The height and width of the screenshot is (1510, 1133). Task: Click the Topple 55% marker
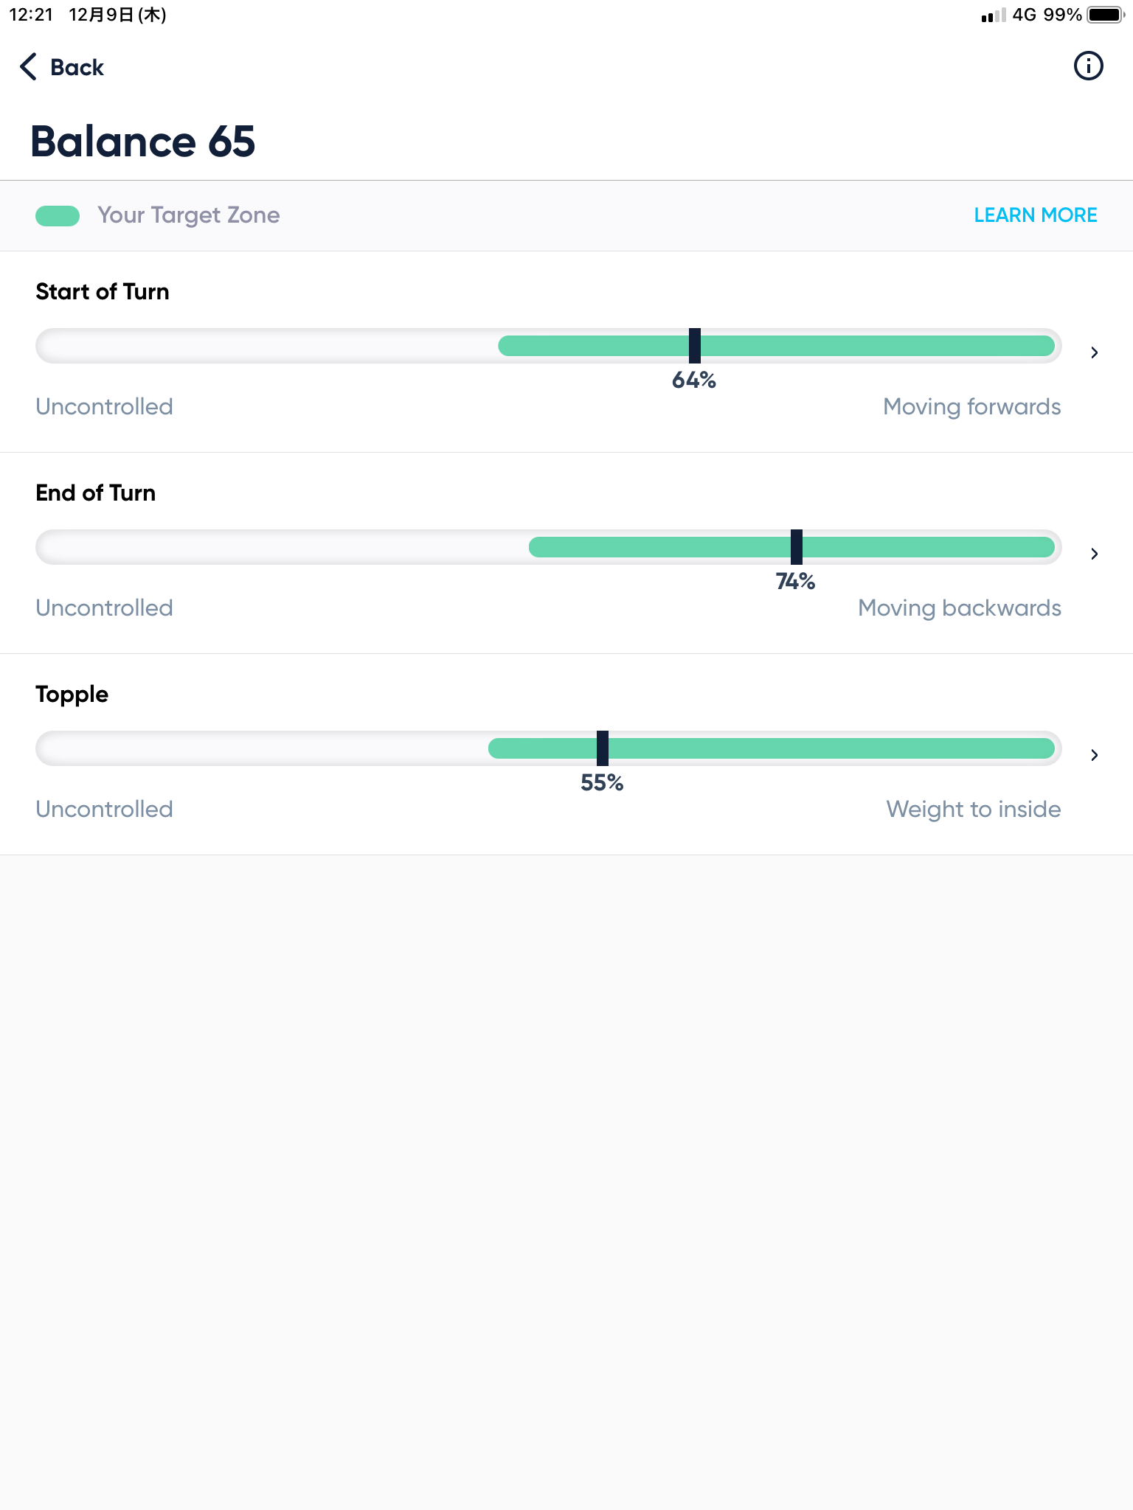pos(603,748)
